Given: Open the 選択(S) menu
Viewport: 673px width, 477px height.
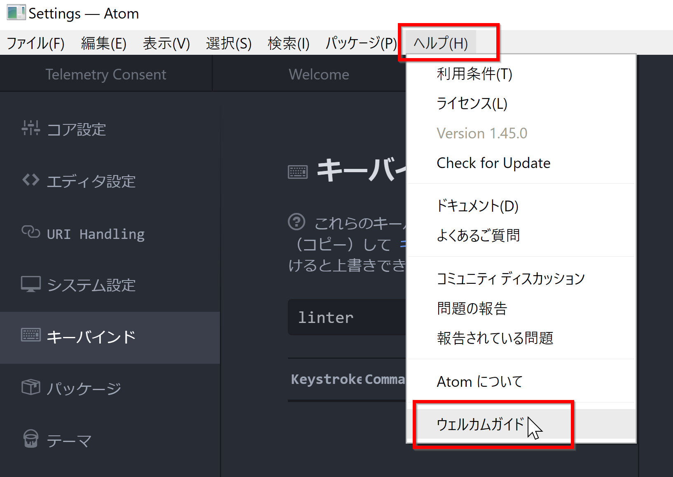Looking at the screenshot, I should pyautogui.click(x=229, y=43).
